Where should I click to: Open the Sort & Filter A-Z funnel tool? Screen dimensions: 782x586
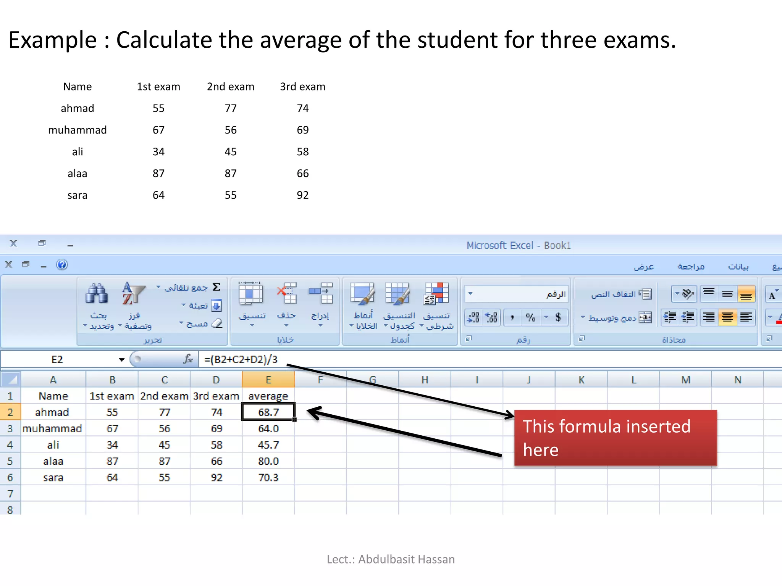pos(133,294)
